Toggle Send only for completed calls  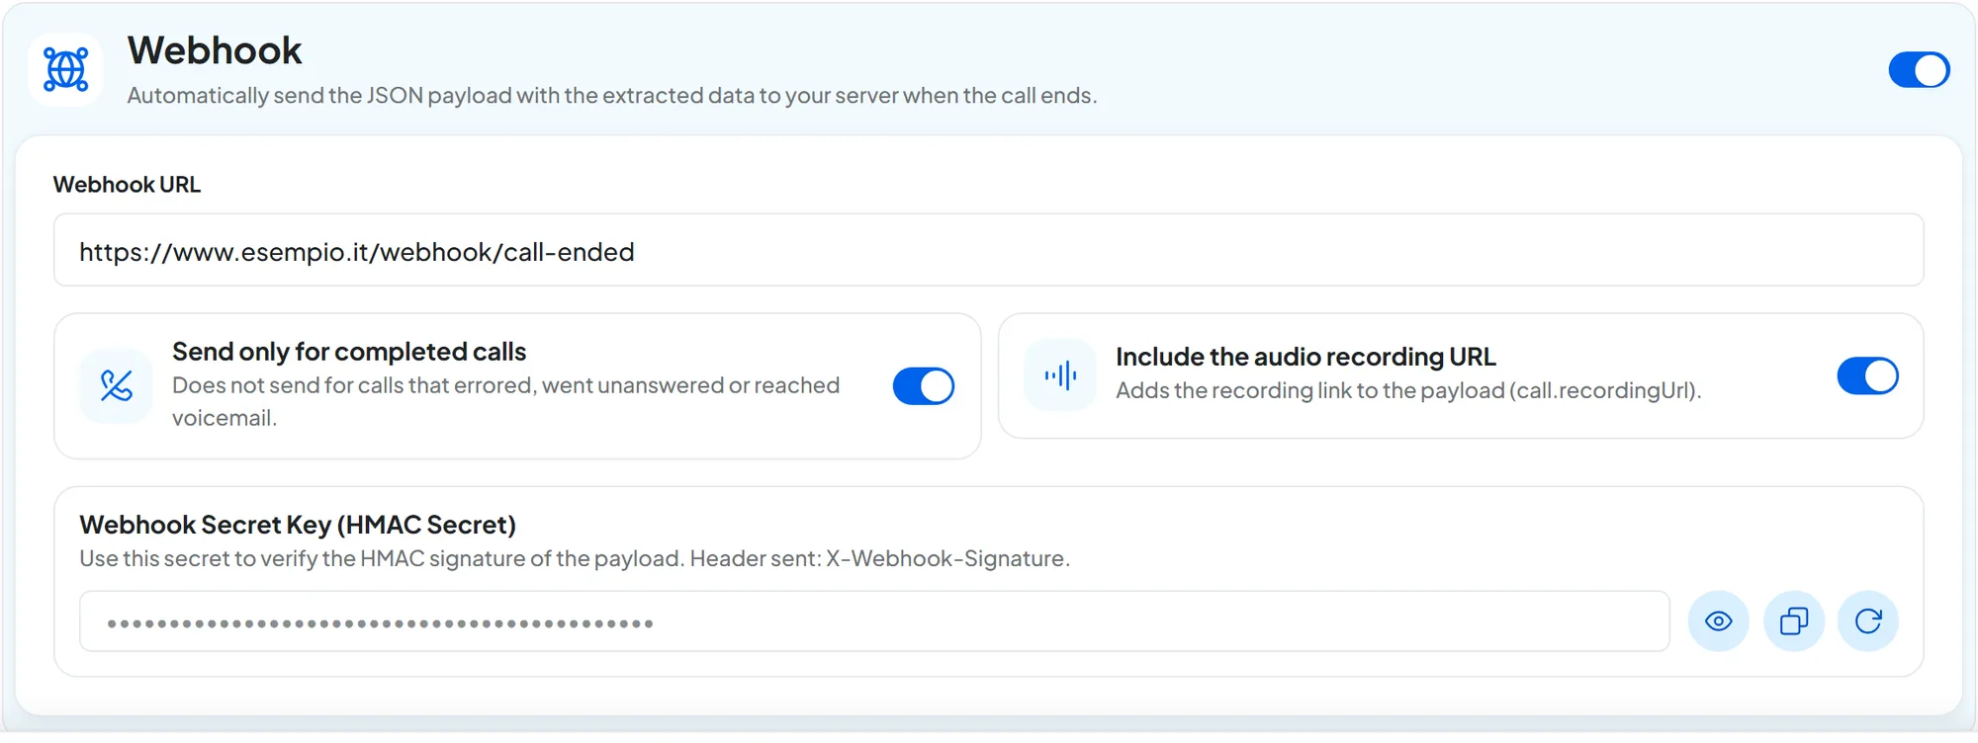tap(924, 386)
